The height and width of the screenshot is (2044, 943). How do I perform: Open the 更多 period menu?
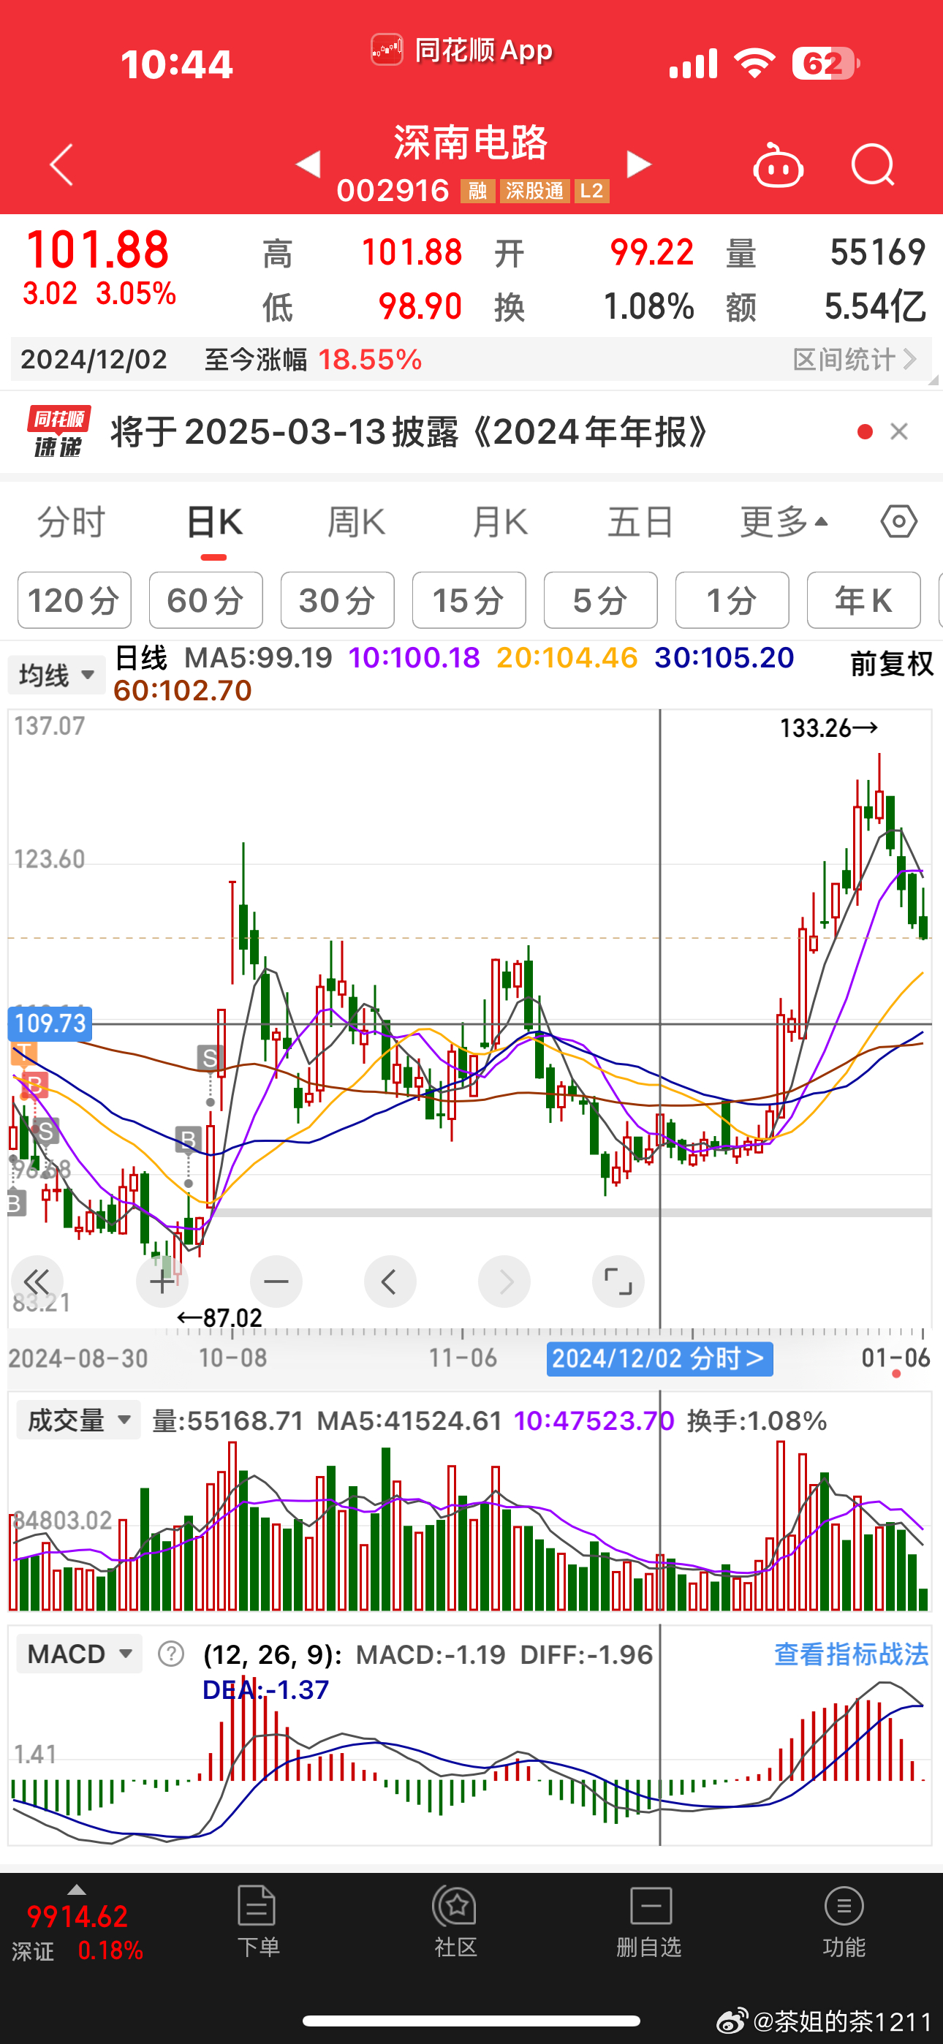[784, 522]
